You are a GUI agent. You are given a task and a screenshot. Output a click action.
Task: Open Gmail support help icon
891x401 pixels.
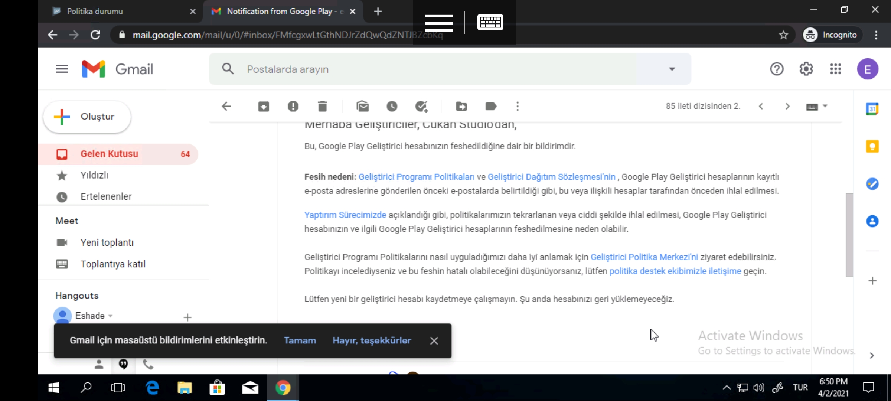[777, 69]
